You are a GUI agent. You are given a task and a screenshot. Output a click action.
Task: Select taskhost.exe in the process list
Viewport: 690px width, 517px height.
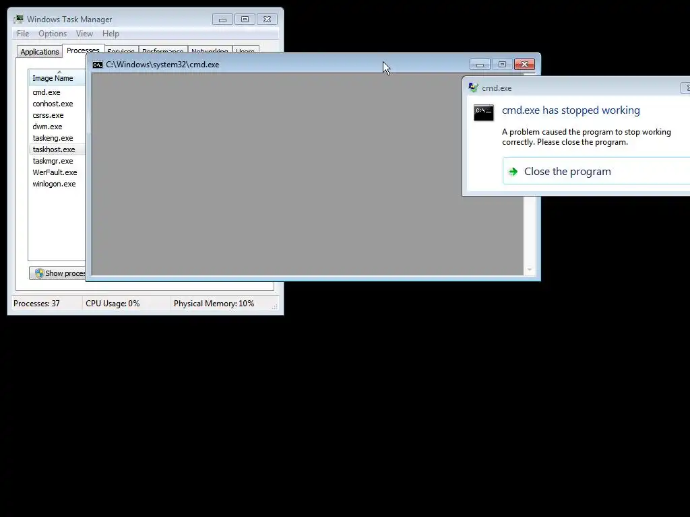click(x=54, y=149)
